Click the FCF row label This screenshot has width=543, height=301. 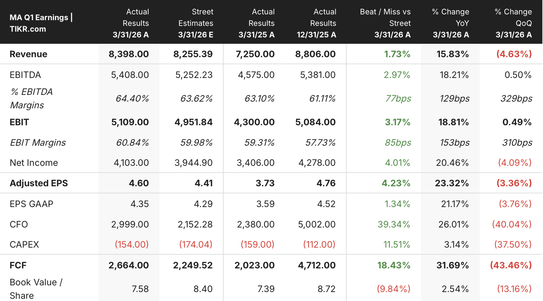(18, 265)
